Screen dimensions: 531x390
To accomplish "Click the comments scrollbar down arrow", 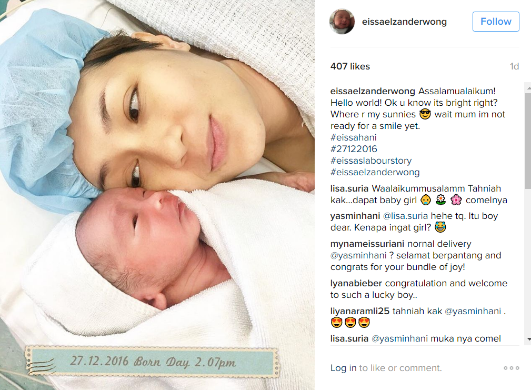I will point(528,339).
